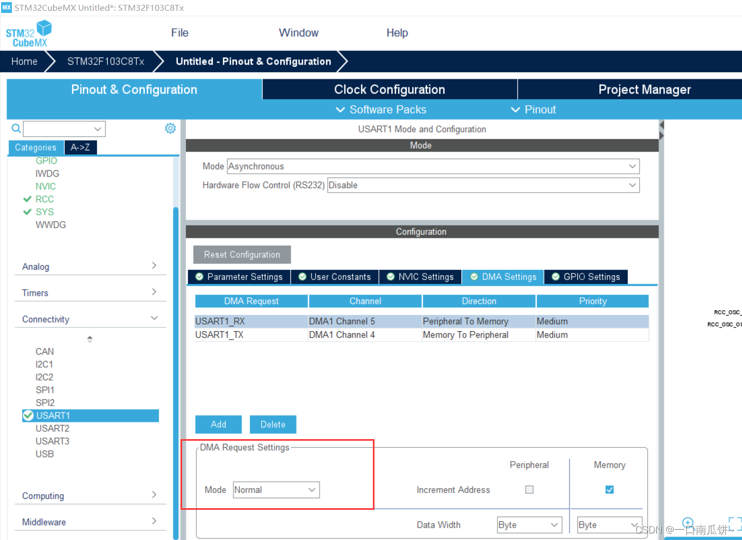Click the left panel vertical scrollbar
742x540 pixels.
click(x=176, y=372)
